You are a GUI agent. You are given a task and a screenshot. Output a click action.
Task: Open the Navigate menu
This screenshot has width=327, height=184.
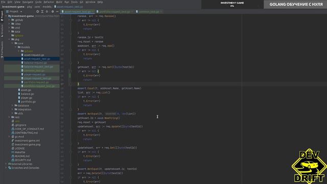tap(28, 2)
